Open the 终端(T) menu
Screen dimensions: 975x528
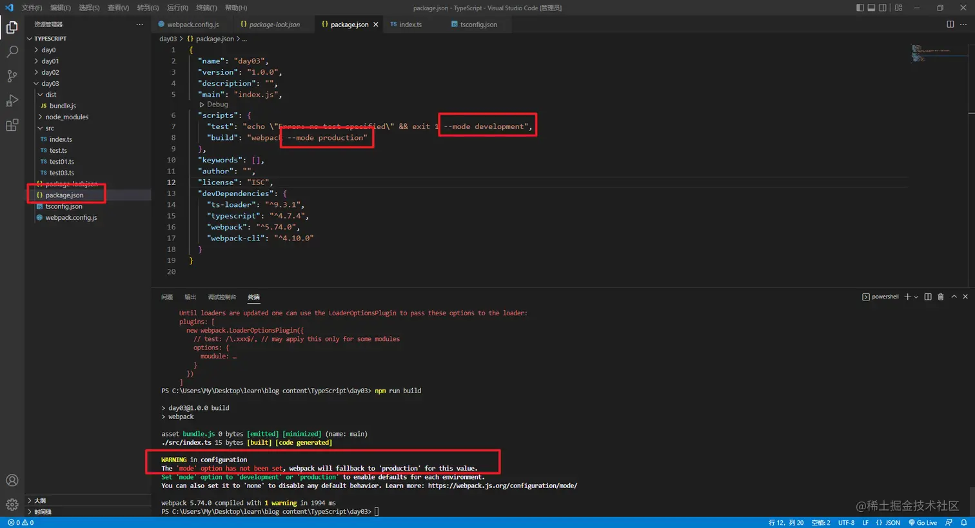[x=206, y=8]
